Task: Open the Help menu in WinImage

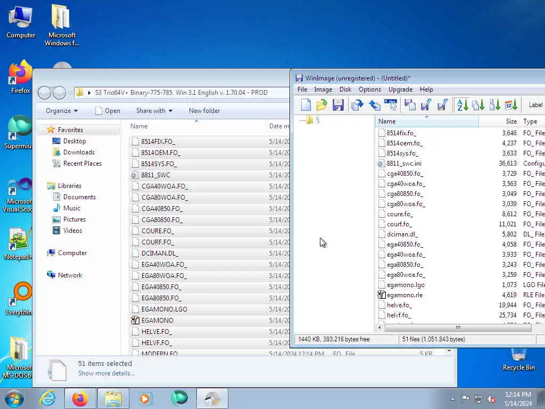Action: point(426,89)
